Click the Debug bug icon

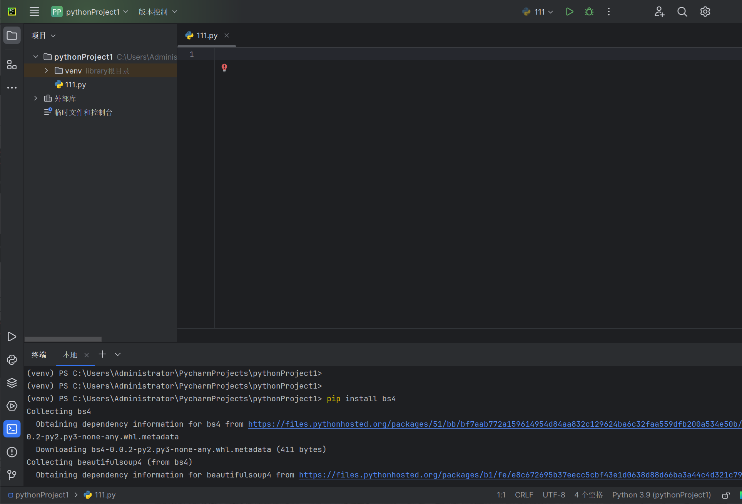589,12
